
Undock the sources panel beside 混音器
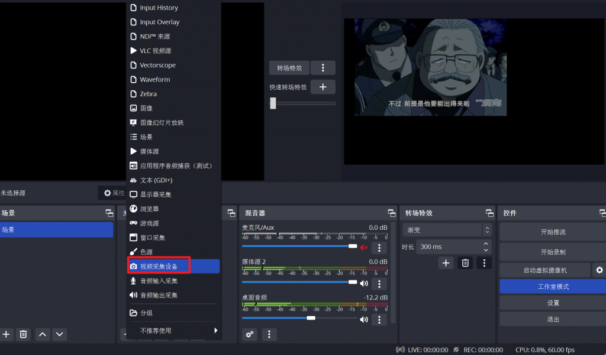[x=231, y=213]
